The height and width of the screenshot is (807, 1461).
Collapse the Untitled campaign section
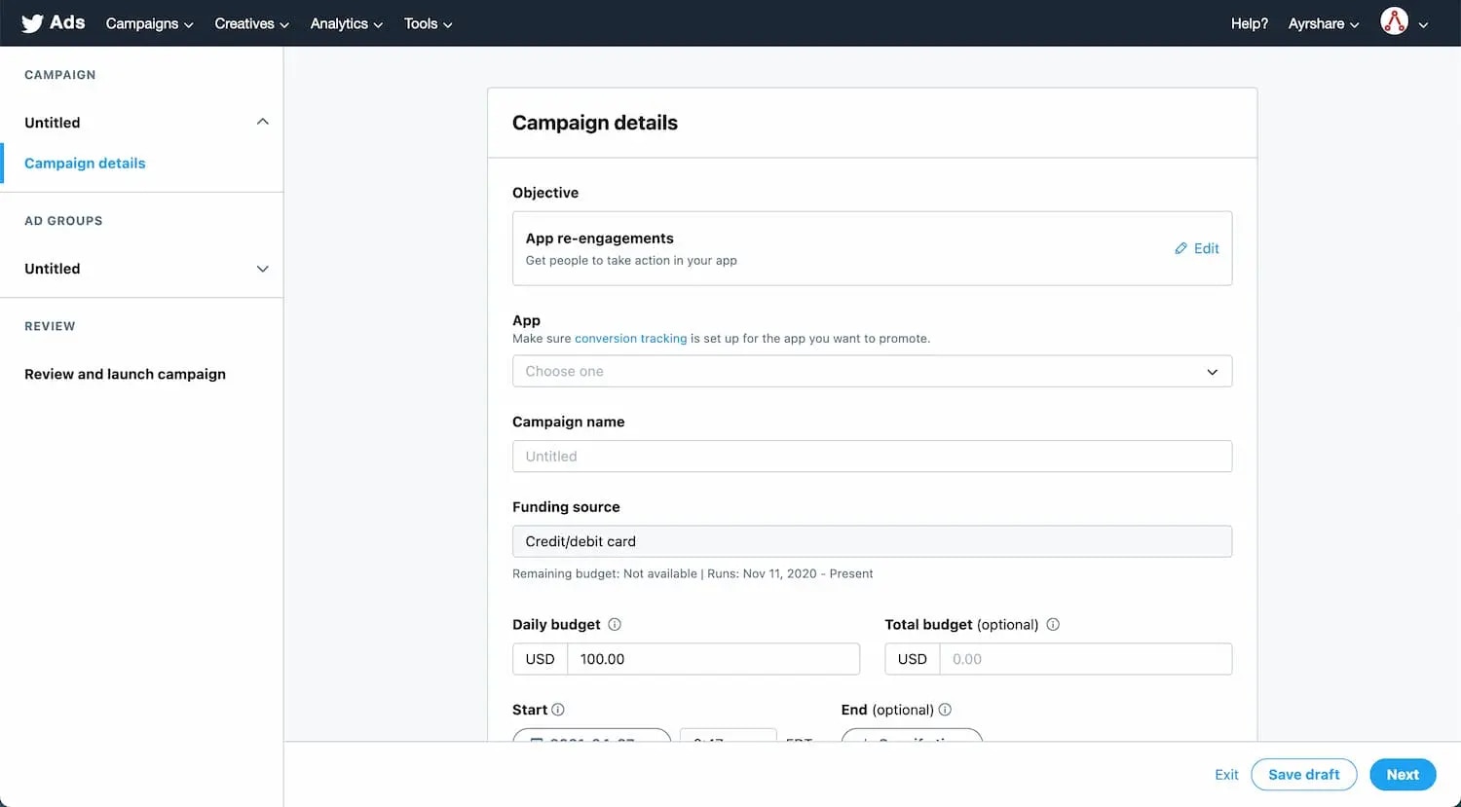click(262, 122)
